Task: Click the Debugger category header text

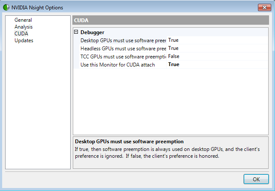Action: coord(92,32)
